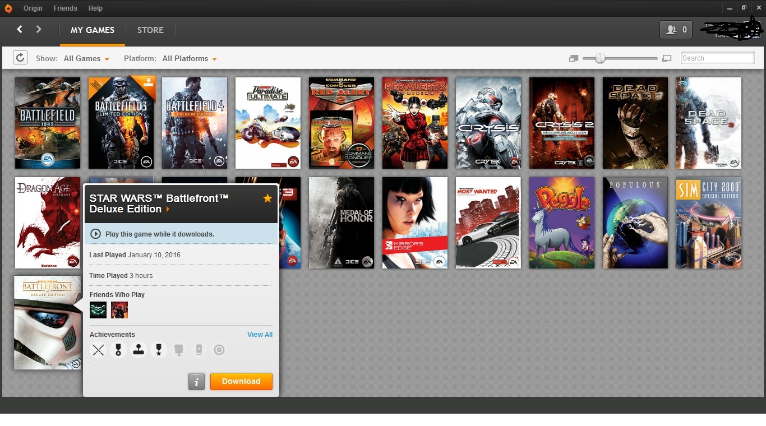766x426 pixels.
Task: Expand the Battlefront Deluxe Edition title arrow
Action: pyautogui.click(x=168, y=209)
